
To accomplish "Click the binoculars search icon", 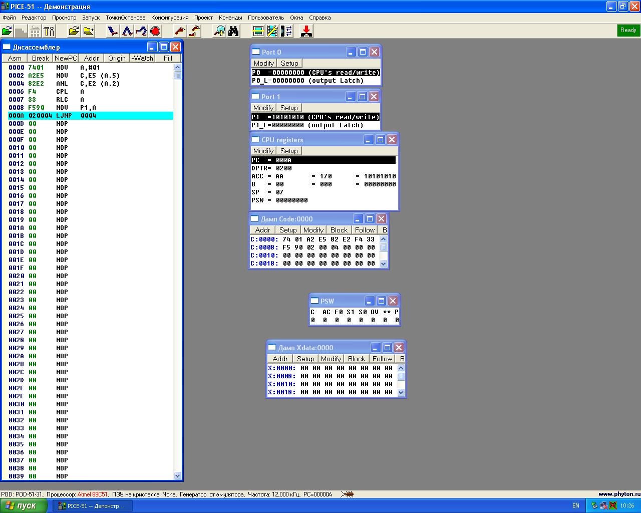I will (233, 31).
